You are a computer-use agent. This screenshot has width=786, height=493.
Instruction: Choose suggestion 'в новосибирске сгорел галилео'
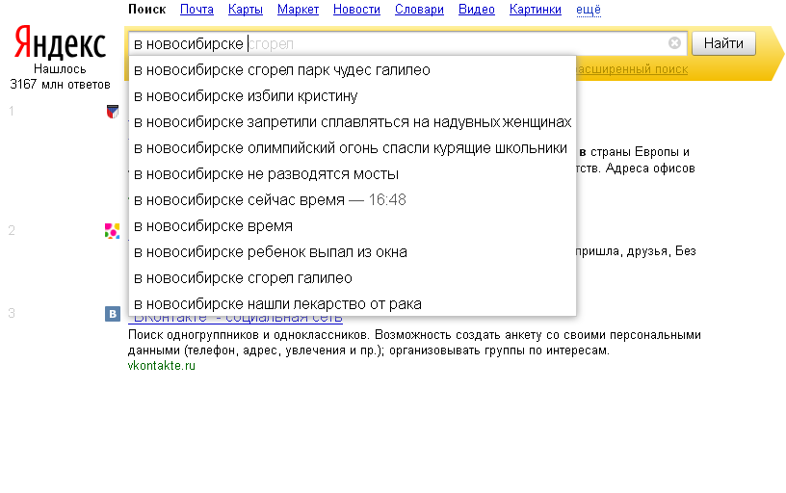coord(353,278)
